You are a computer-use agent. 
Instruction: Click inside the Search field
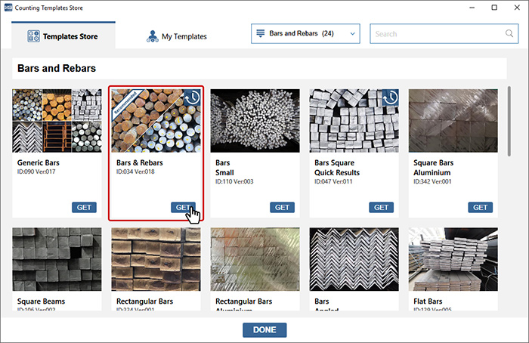tap(435, 34)
